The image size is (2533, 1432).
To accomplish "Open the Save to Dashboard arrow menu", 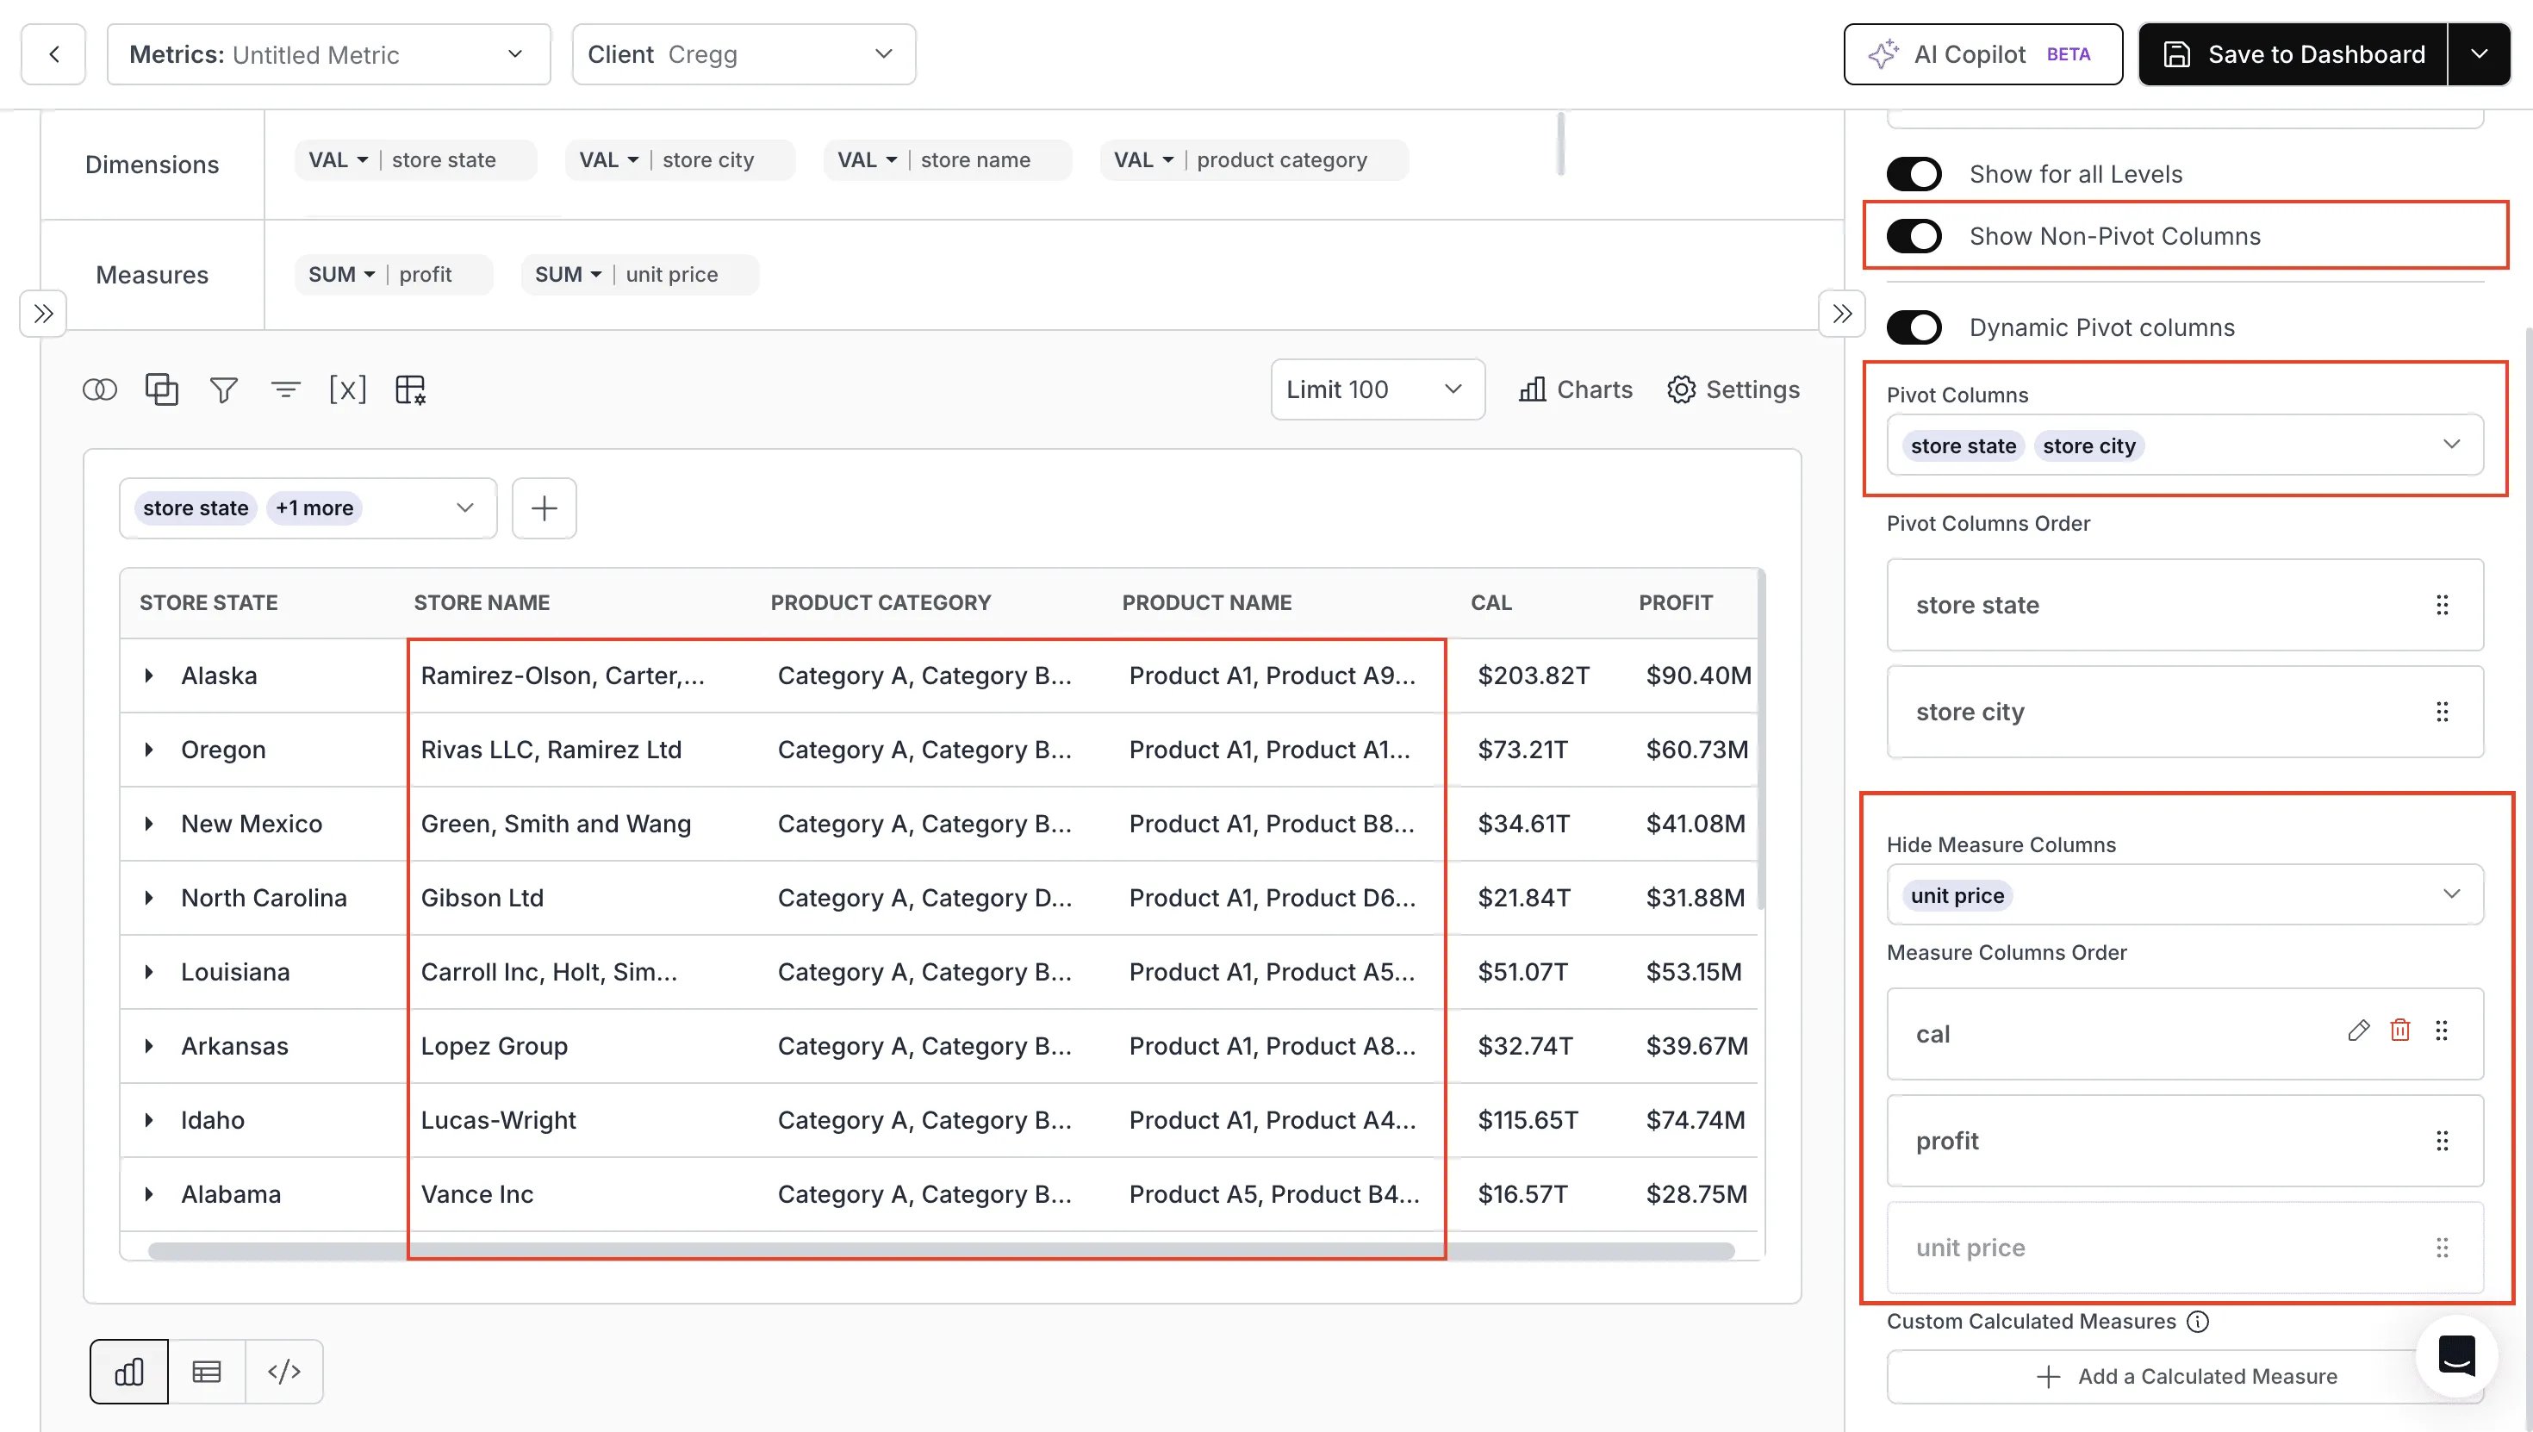I will pos(2479,54).
